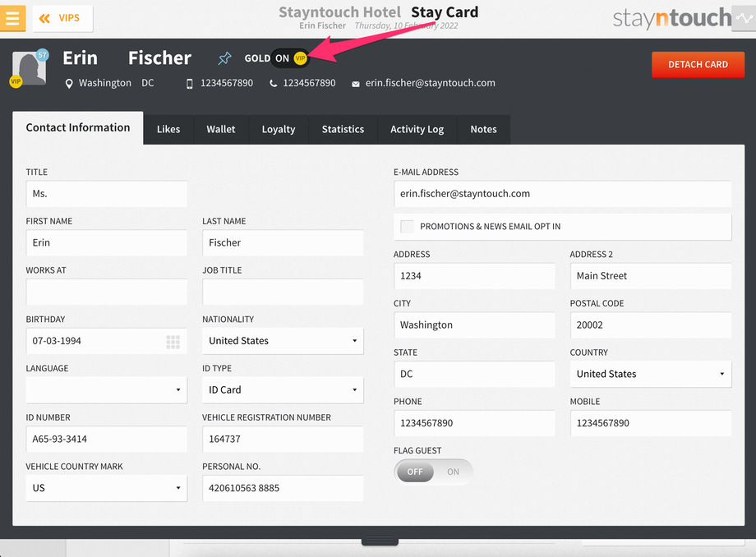Click the Works At field
This screenshot has height=557, width=756.
pyautogui.click(x=107, y=292)
